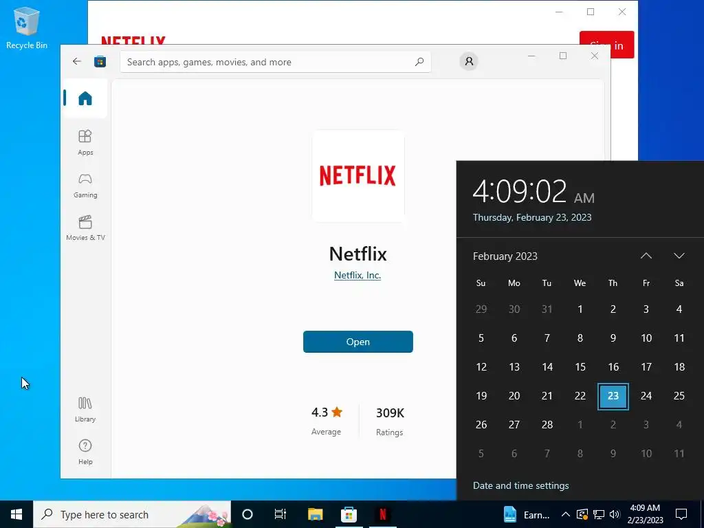Select February 19 in calendar
704x528 pixels.
(481, 396)
